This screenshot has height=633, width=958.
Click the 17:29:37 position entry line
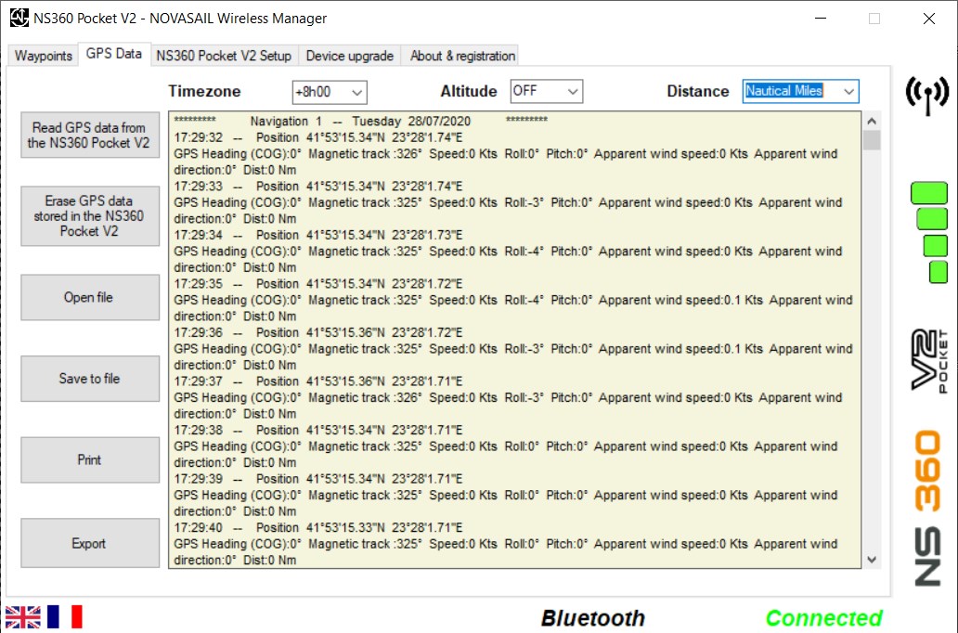click(318, 381)
